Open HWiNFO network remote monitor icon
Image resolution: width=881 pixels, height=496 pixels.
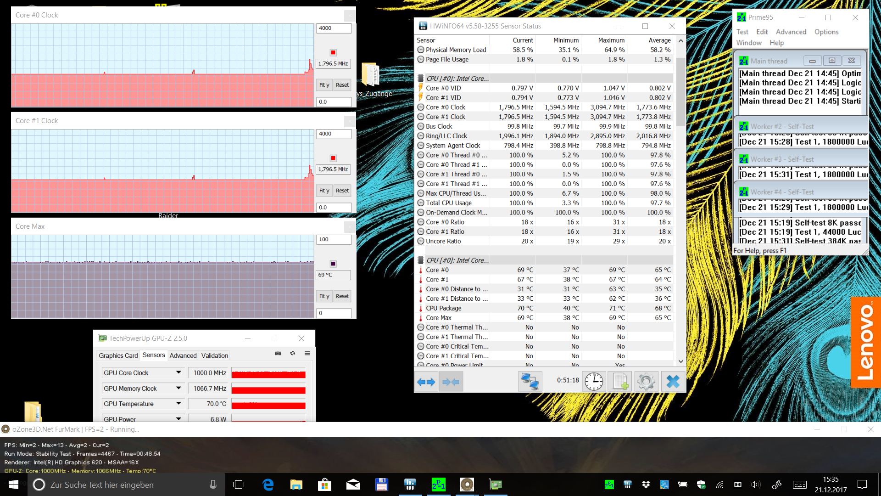tap(530, 382)
